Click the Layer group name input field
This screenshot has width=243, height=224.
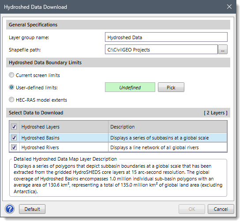(x=166, y=37)
